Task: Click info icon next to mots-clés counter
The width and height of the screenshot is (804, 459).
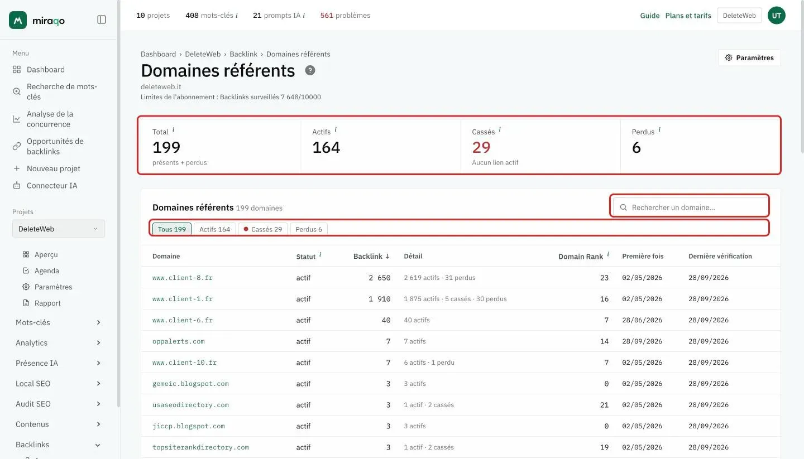Action: point(237,16)
